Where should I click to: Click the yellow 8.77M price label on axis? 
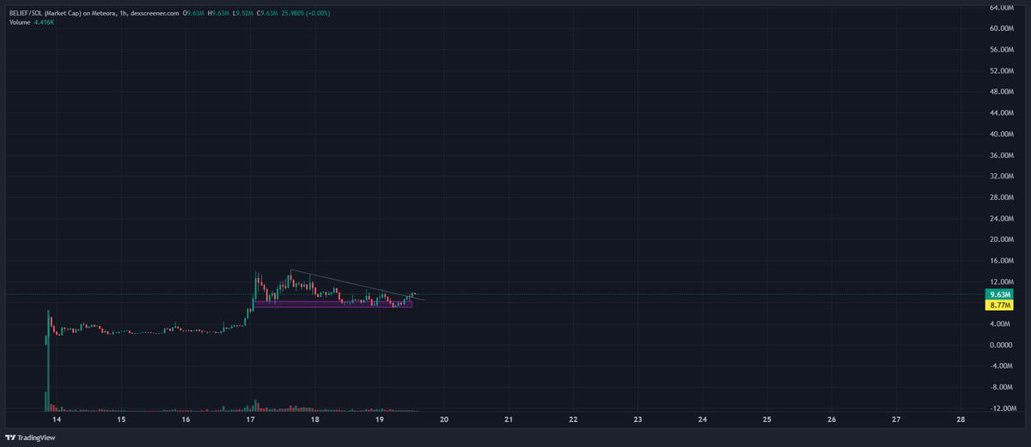tap(999, 305)
